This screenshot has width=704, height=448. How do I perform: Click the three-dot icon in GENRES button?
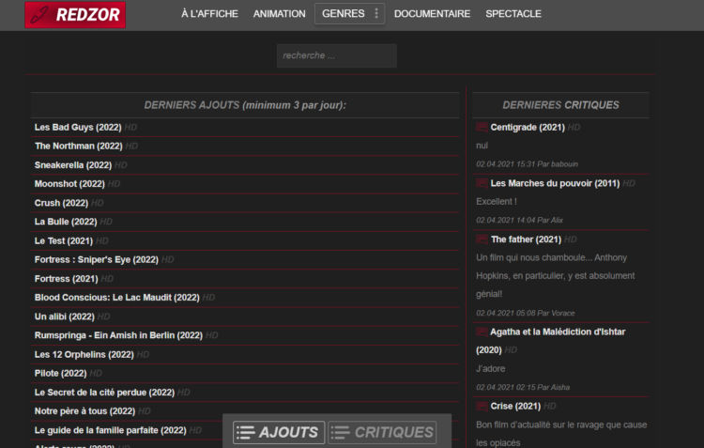tap(376, 13)
